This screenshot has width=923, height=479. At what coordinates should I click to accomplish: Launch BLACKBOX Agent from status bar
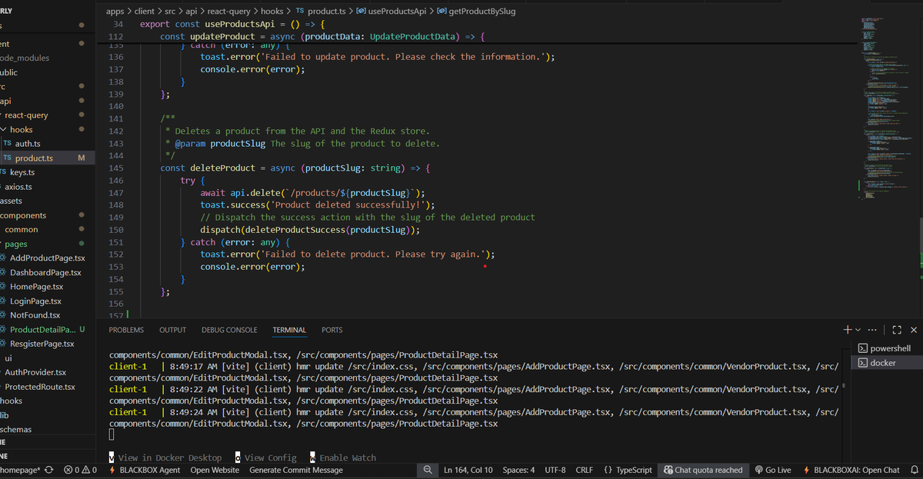[x=145, y=470]
